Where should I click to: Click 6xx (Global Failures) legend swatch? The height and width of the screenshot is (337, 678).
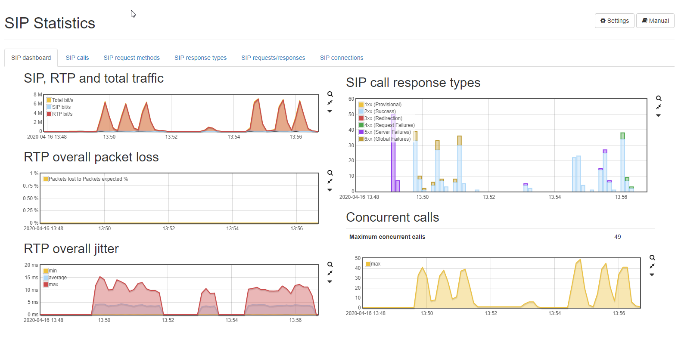coord(361,139)
